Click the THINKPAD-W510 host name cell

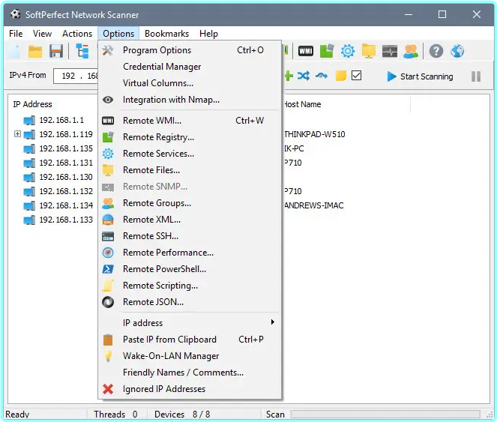[x=314, y=134]
